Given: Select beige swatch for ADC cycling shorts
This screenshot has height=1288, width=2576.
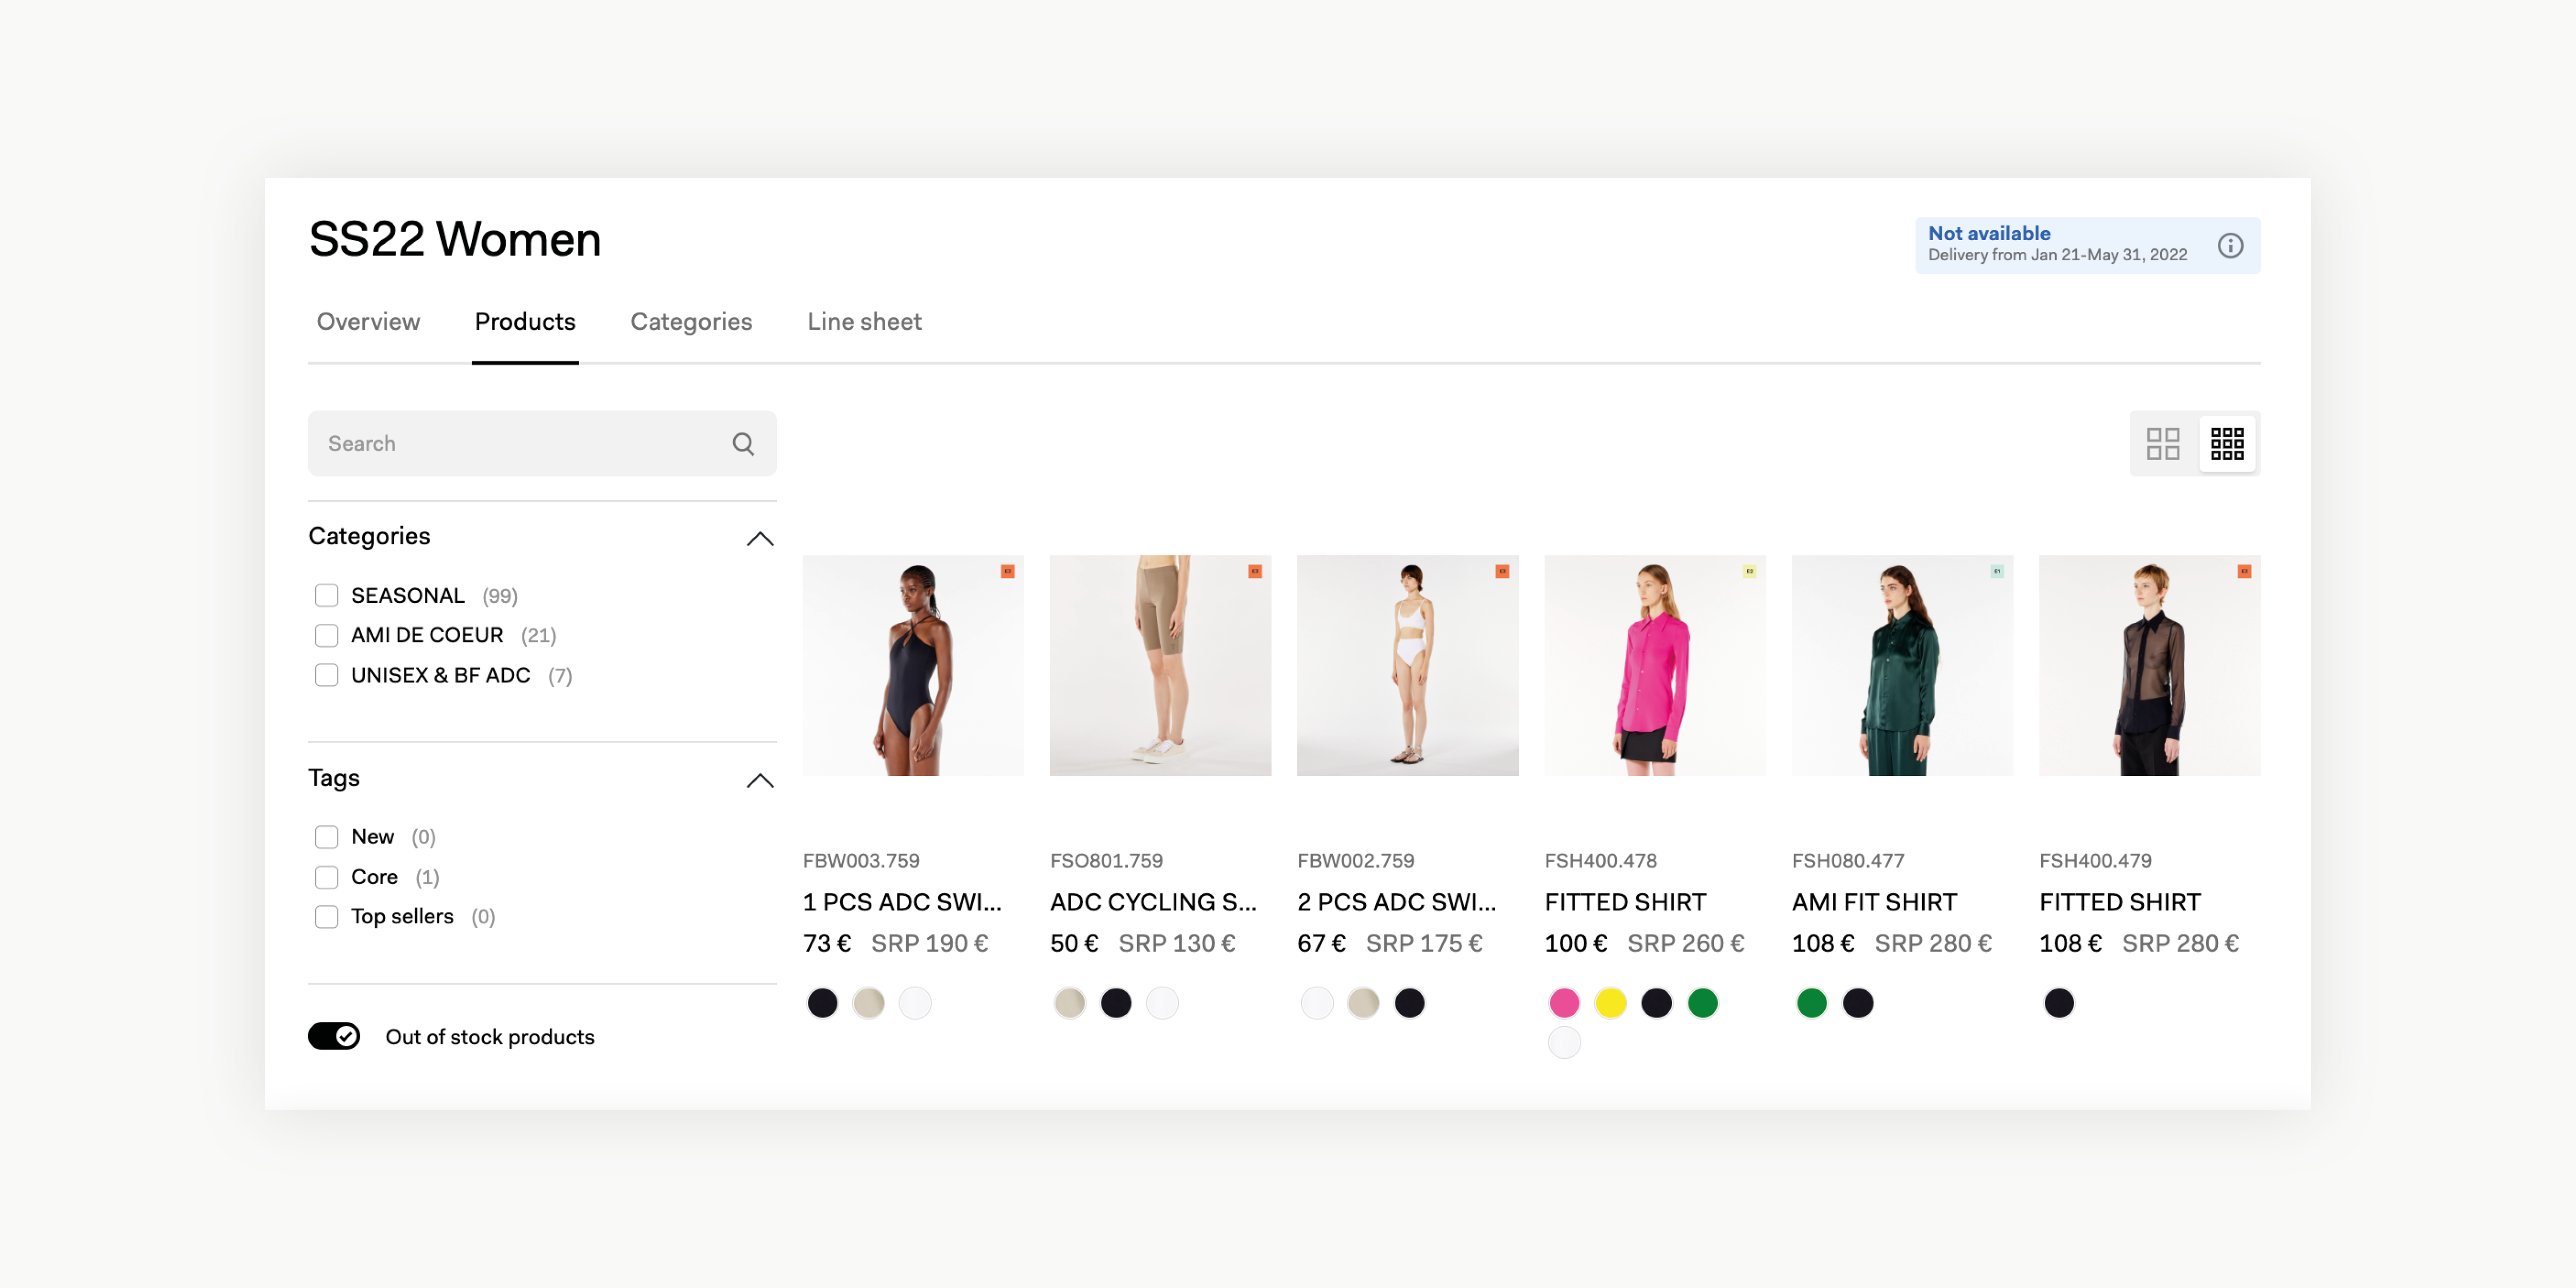Looking at the screenshot, I should point(1069,1002).
